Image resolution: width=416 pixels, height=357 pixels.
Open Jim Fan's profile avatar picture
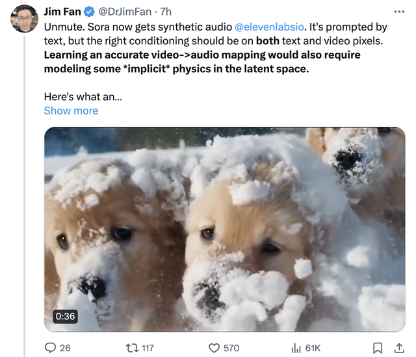(x=24, y=18)
